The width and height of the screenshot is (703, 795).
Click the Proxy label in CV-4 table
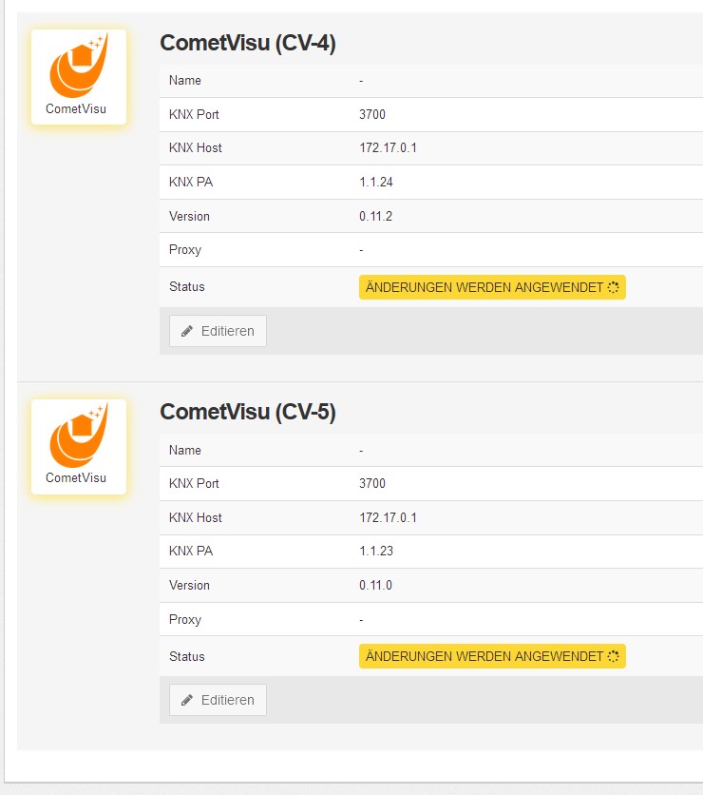pyautogui.click(x=185, y=250)
